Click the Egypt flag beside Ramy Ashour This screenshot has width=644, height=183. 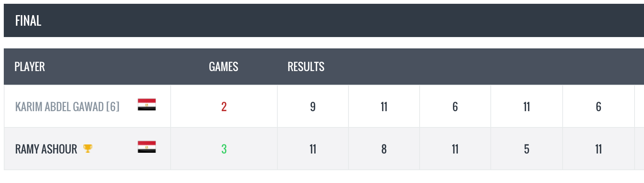[147, 147]
